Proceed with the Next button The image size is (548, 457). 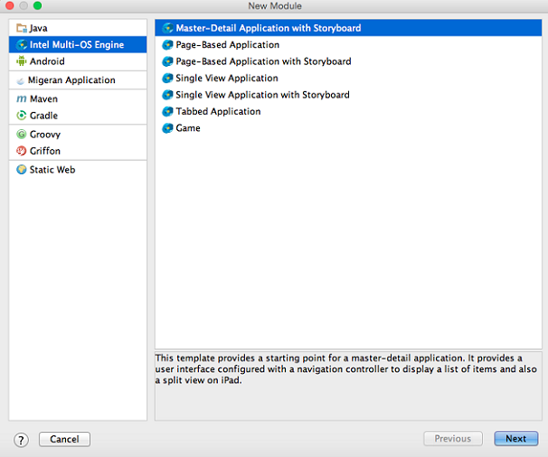click(x=515, y=439)
